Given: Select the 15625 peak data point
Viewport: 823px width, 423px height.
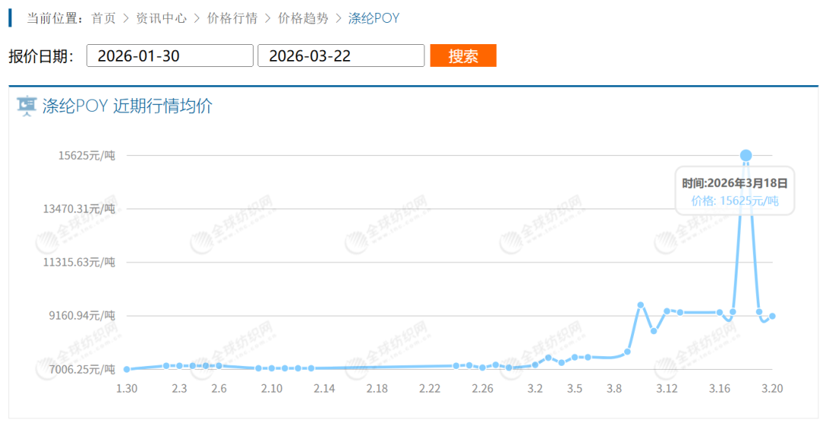Looking at the screenshot, I should click(746, 155).
